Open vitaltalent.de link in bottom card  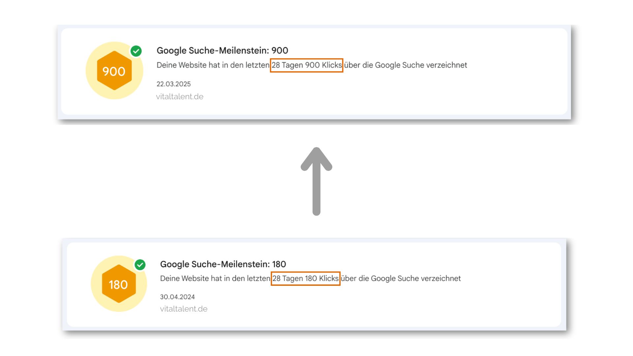coord(184,309)
